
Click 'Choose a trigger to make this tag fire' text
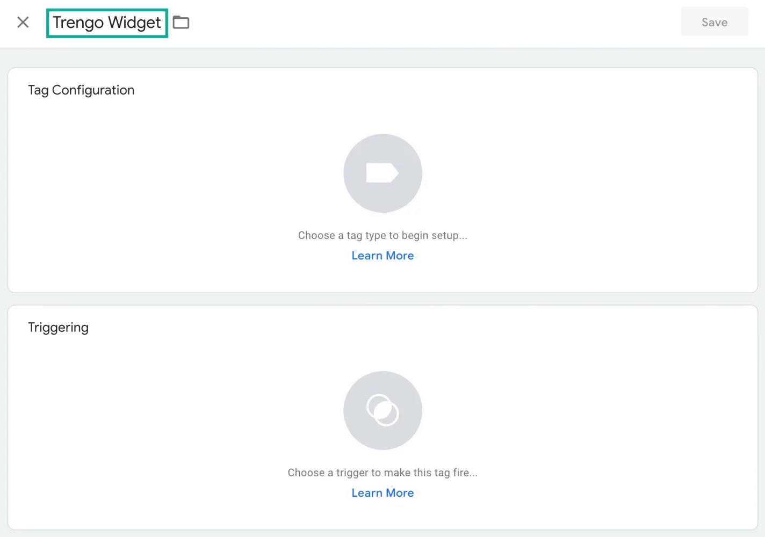point(382,473)
